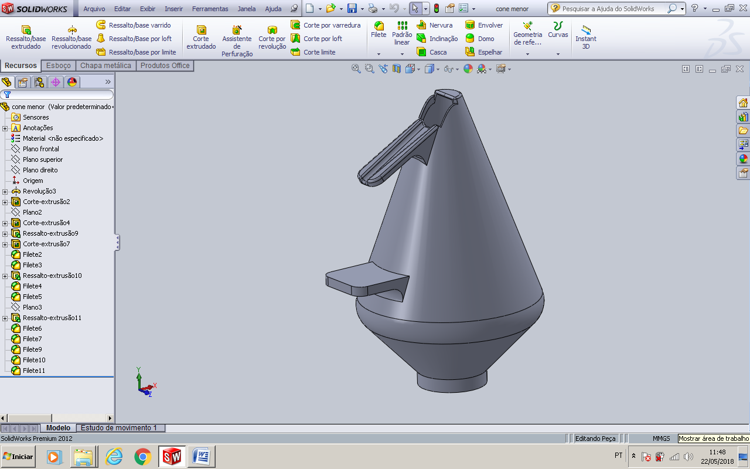Click the Iniciar start button
The image size is (750, 469).
[18, 456]
